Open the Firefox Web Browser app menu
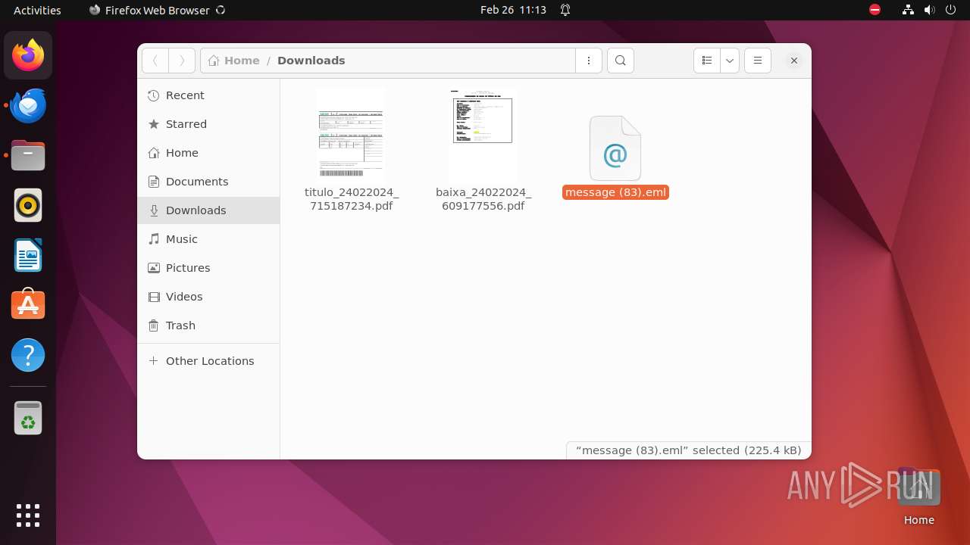Screen dimensions: 970x545 [157, 10]
